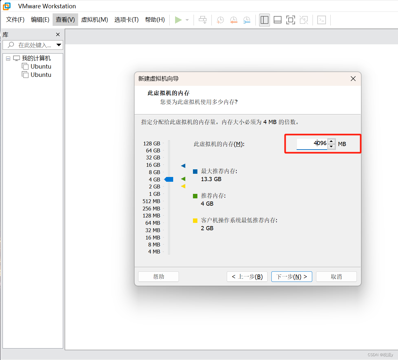Viewport: 398px width, 360px height.
Task: Open the 编辑(E) menu
Action: pos(40,20)
